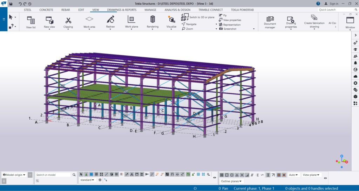Open the side pane Applications and components icon
This screenshot has width=359, height=191.
tap(355, 104)
